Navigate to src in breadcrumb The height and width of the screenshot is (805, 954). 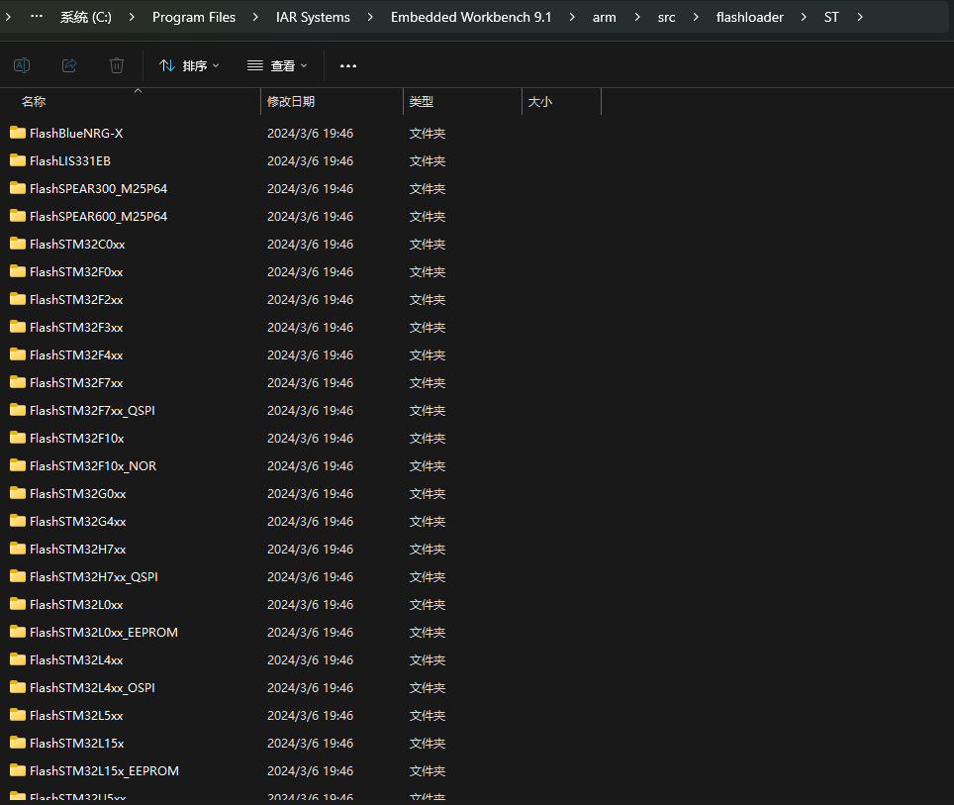(666, 17)
